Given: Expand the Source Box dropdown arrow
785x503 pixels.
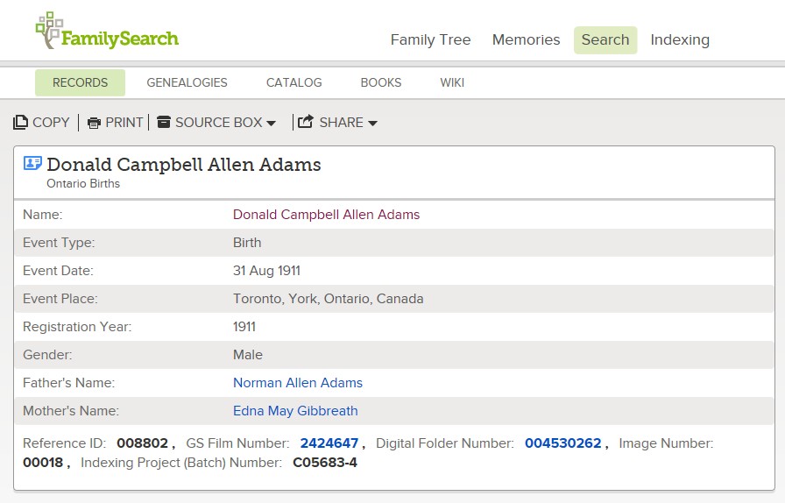Looking at the screenshot, I should point(271,124).
